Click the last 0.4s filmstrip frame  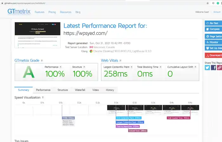[x=190, y=110]
